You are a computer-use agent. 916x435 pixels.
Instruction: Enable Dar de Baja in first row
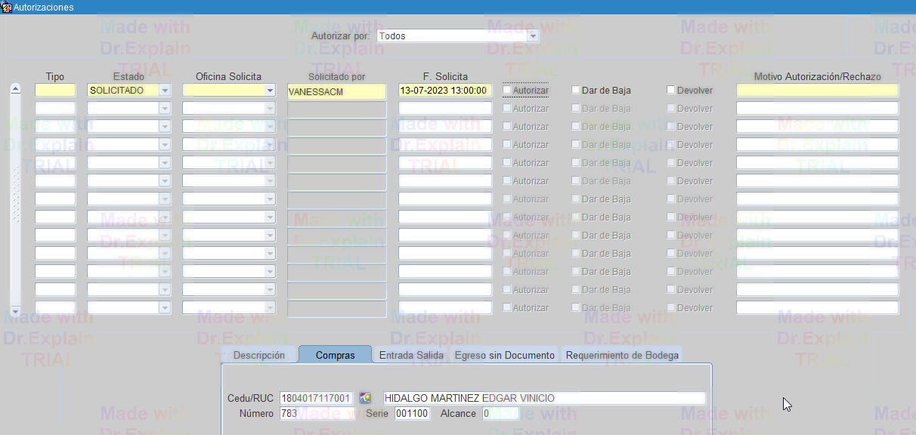coord(576,90)
